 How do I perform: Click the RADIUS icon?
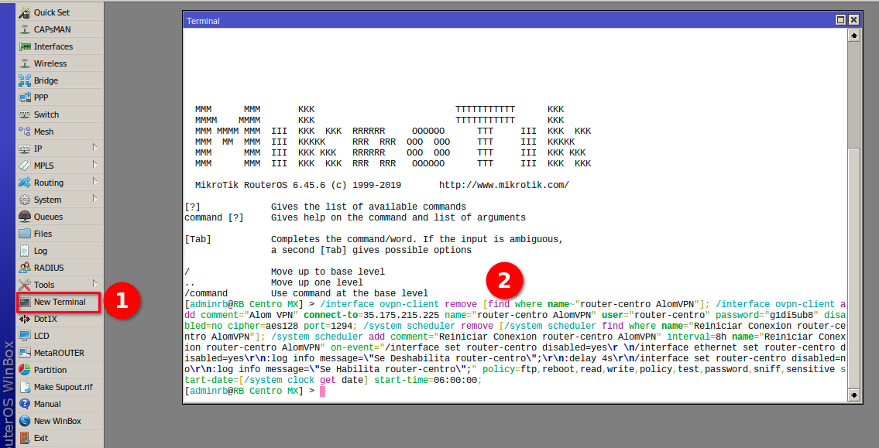tap(25, 268)
